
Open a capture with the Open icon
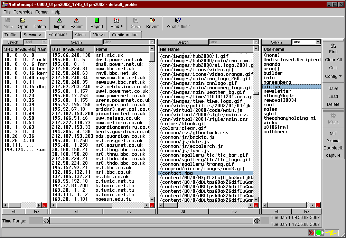[x=23, y=20]
